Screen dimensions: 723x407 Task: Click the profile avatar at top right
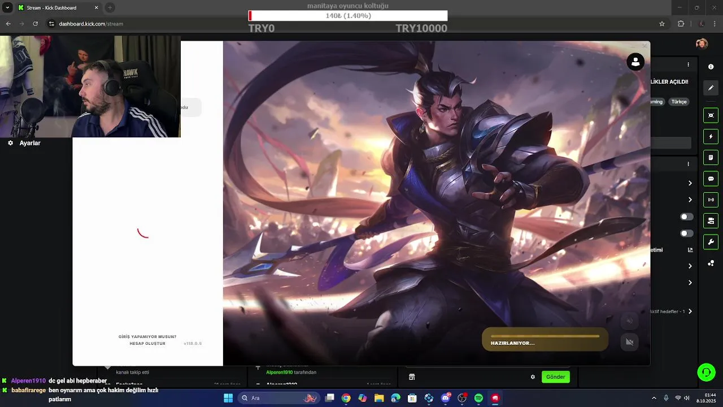[702, 44]
